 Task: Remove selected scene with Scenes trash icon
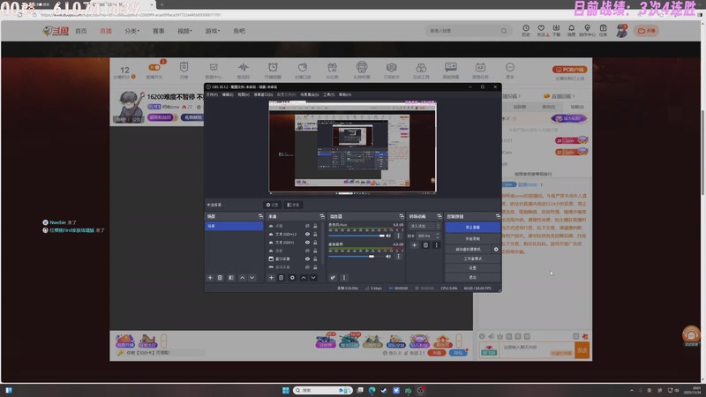[220, 278]
